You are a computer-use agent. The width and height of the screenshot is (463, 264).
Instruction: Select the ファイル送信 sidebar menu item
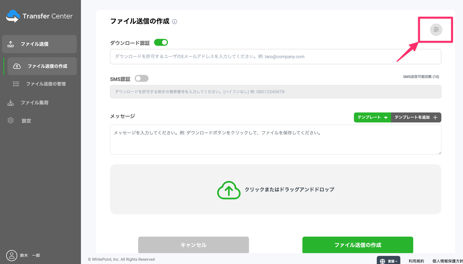(39, 44)
